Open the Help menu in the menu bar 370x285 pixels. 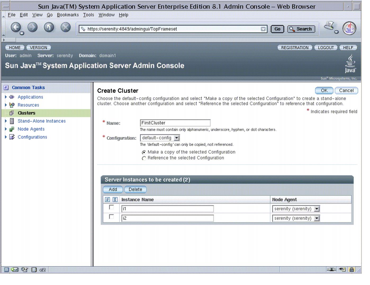click(124, 15)
